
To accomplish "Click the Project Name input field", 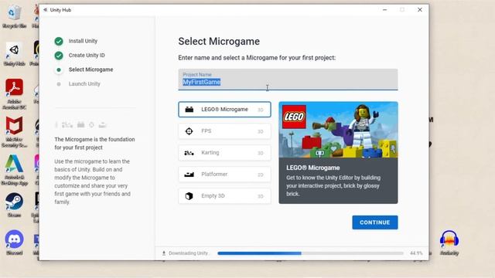I will 288,80.
